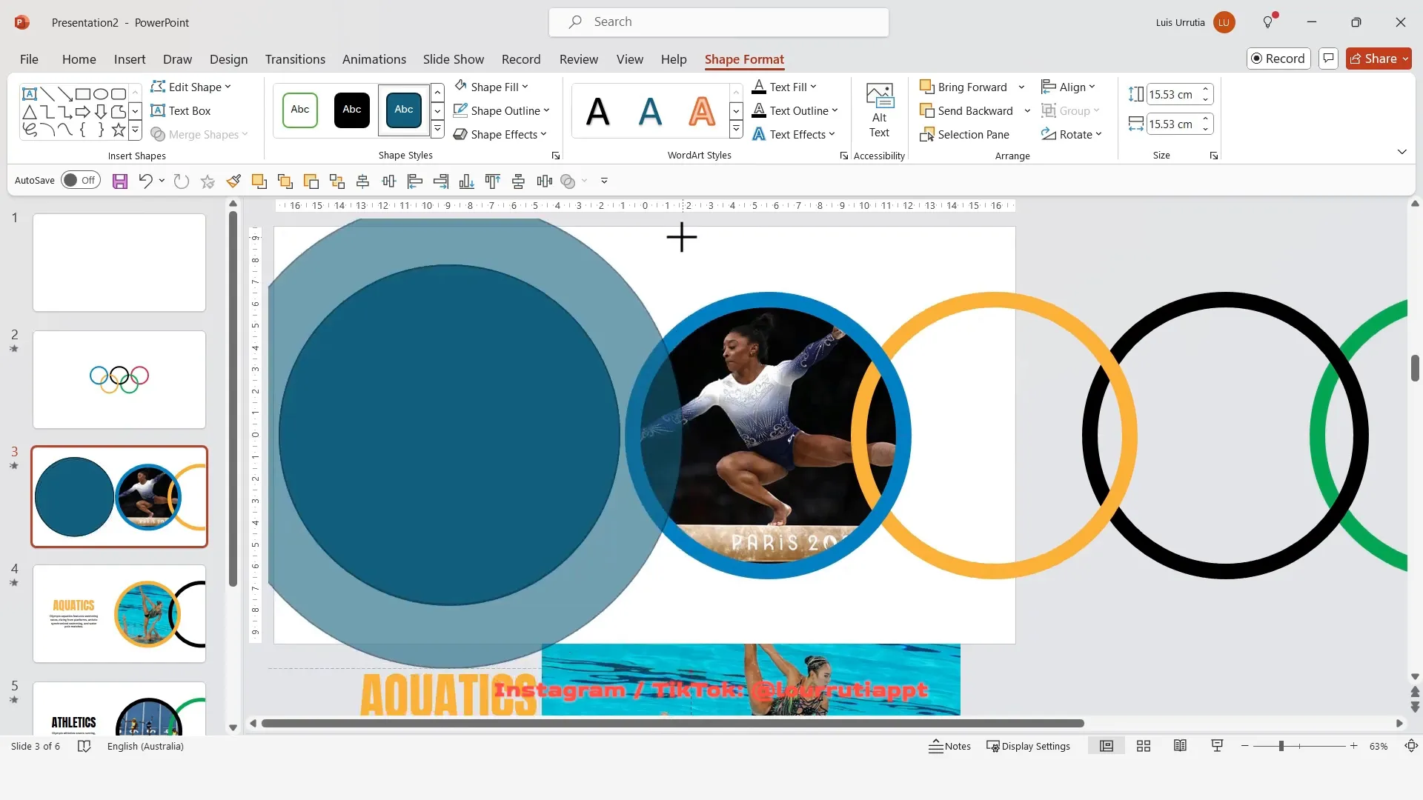
Task: Click the Text Box button
Action: pos(181,110)
